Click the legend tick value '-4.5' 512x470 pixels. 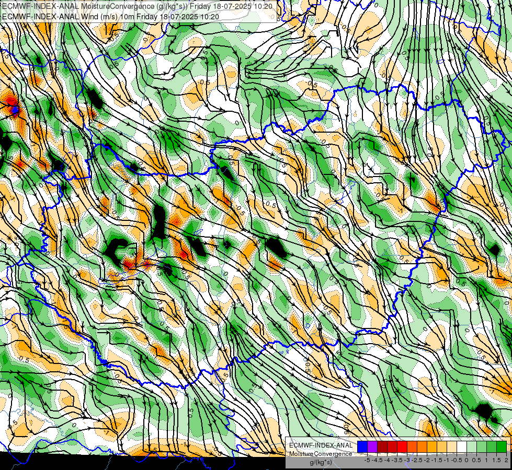[377, 460]
